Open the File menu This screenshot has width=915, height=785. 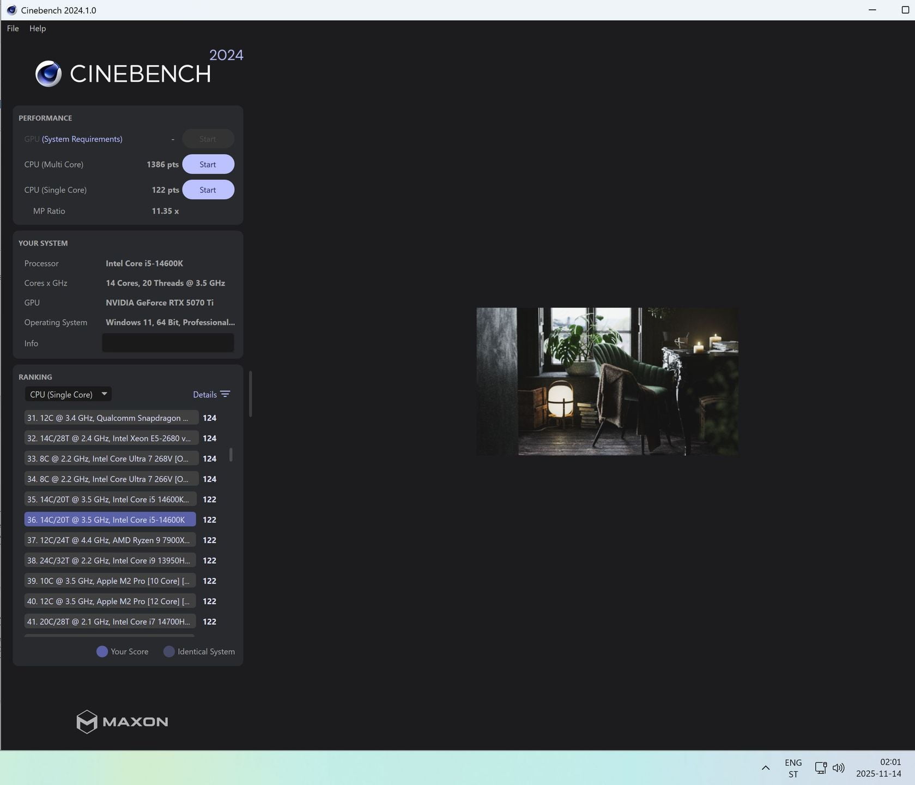13,28
